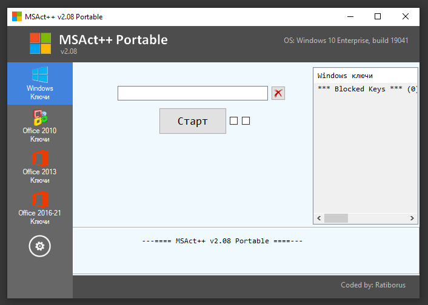The width and height of the screenshot is (428, 305).
Task: Select the Windows ключи list header
Action: pos(345,76)
